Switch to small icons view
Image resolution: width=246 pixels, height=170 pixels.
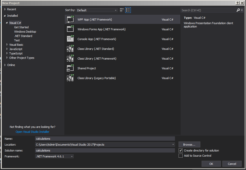point(121,10)
